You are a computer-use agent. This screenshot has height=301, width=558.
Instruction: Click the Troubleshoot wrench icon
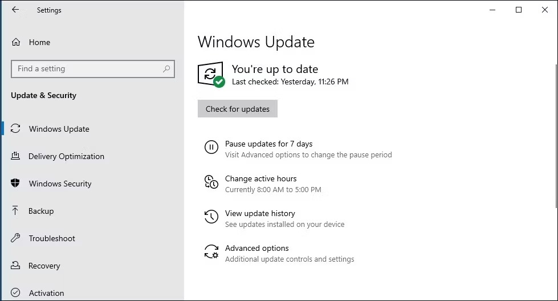tap(15, 238)
